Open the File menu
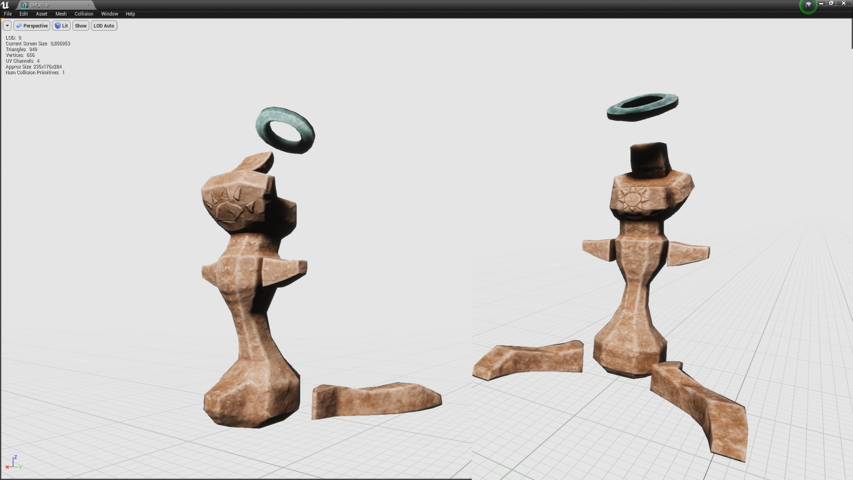The image size is (853, 480). coord(7,14)
